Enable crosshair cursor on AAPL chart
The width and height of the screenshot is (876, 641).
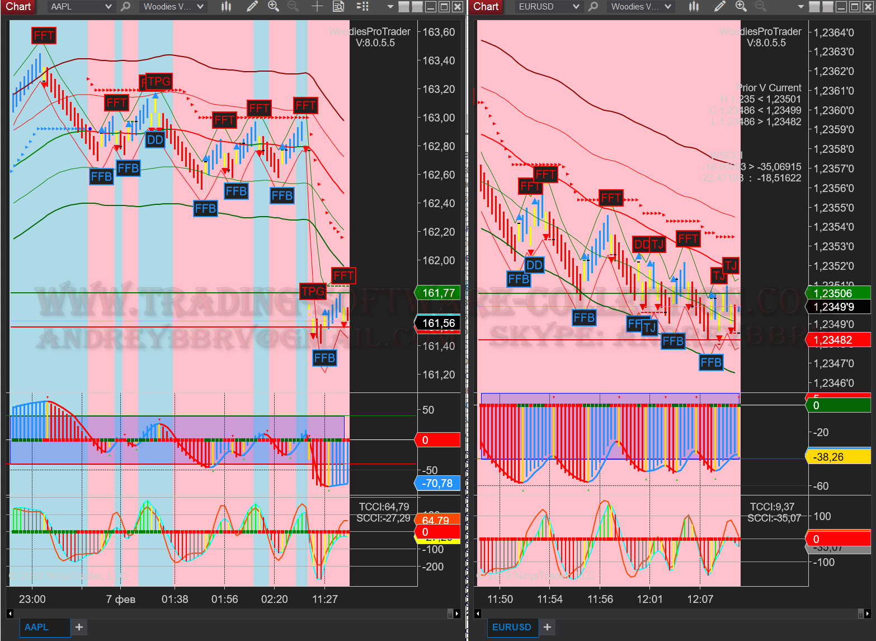(x=317, y=7)
